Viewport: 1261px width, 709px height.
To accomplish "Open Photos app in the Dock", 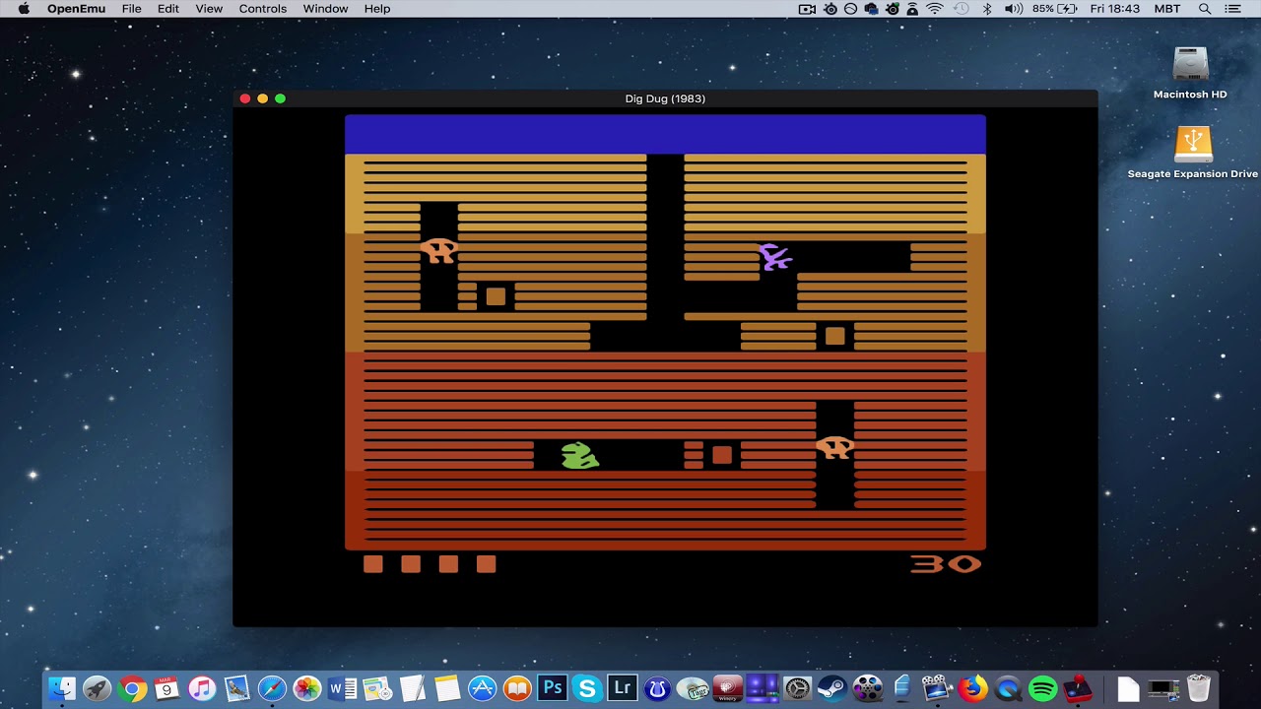I will tap(307, 688).
